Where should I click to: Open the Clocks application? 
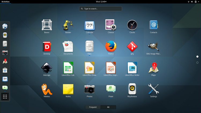click(x=132, y=25)
